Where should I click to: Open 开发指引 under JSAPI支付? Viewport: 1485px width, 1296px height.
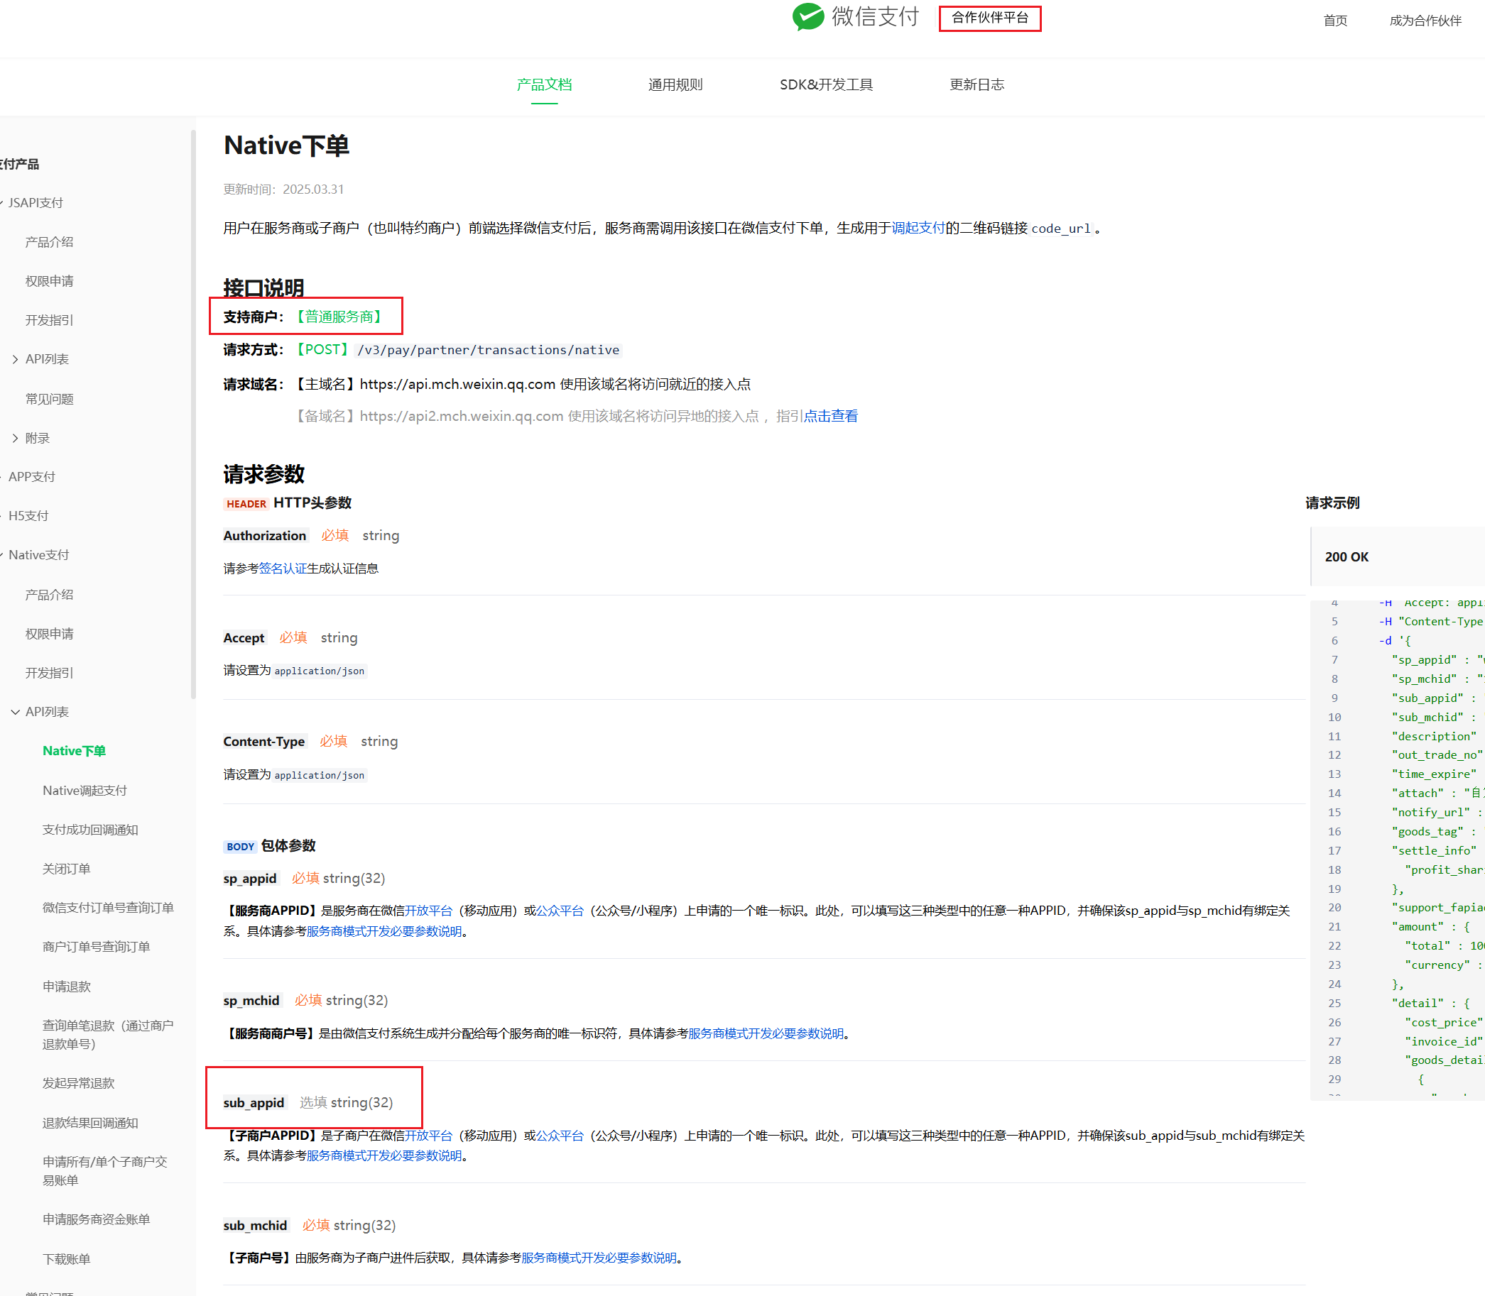tap(49, 319)
